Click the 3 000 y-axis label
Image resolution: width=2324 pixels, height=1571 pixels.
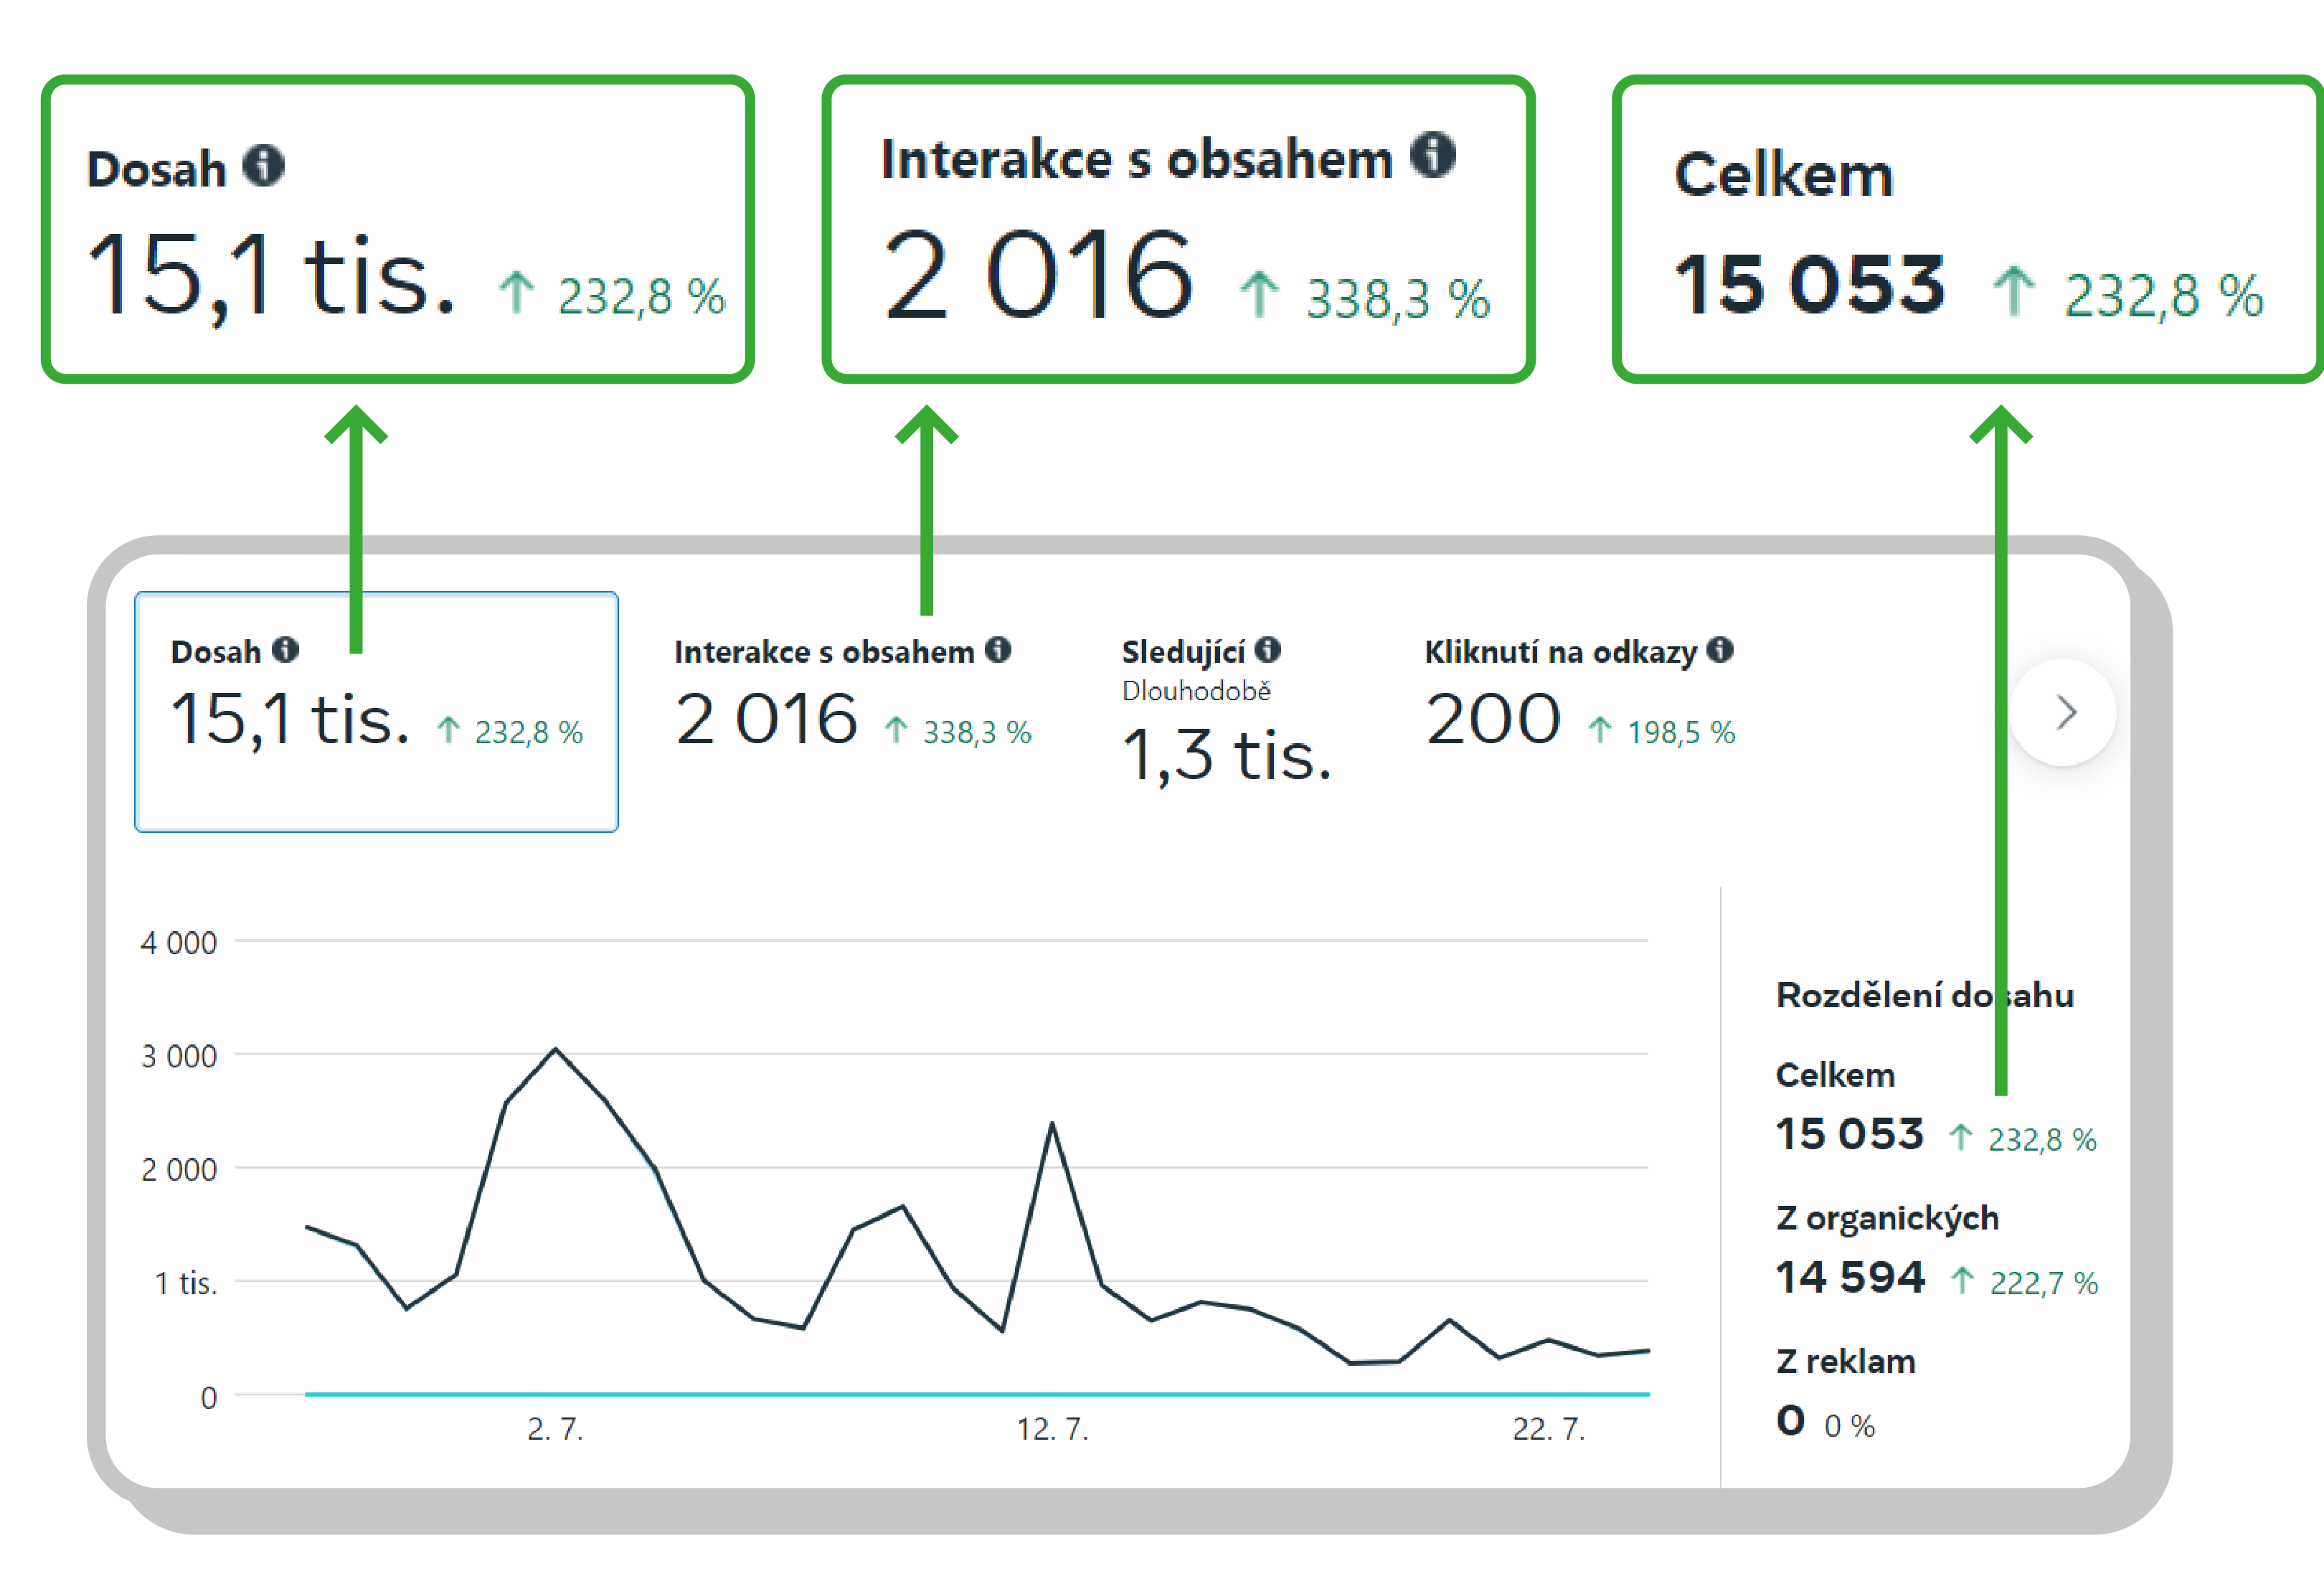179,1056
